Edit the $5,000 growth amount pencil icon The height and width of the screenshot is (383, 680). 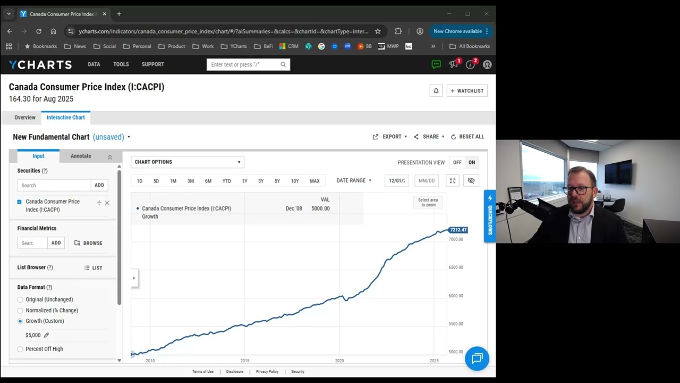click(x=46, y=335)
